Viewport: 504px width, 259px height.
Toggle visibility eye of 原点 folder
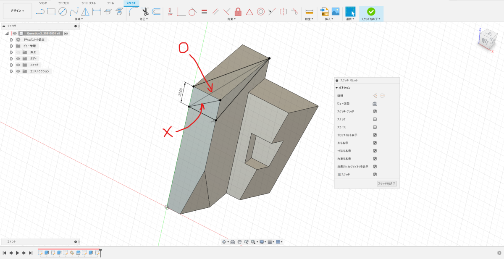18,52
